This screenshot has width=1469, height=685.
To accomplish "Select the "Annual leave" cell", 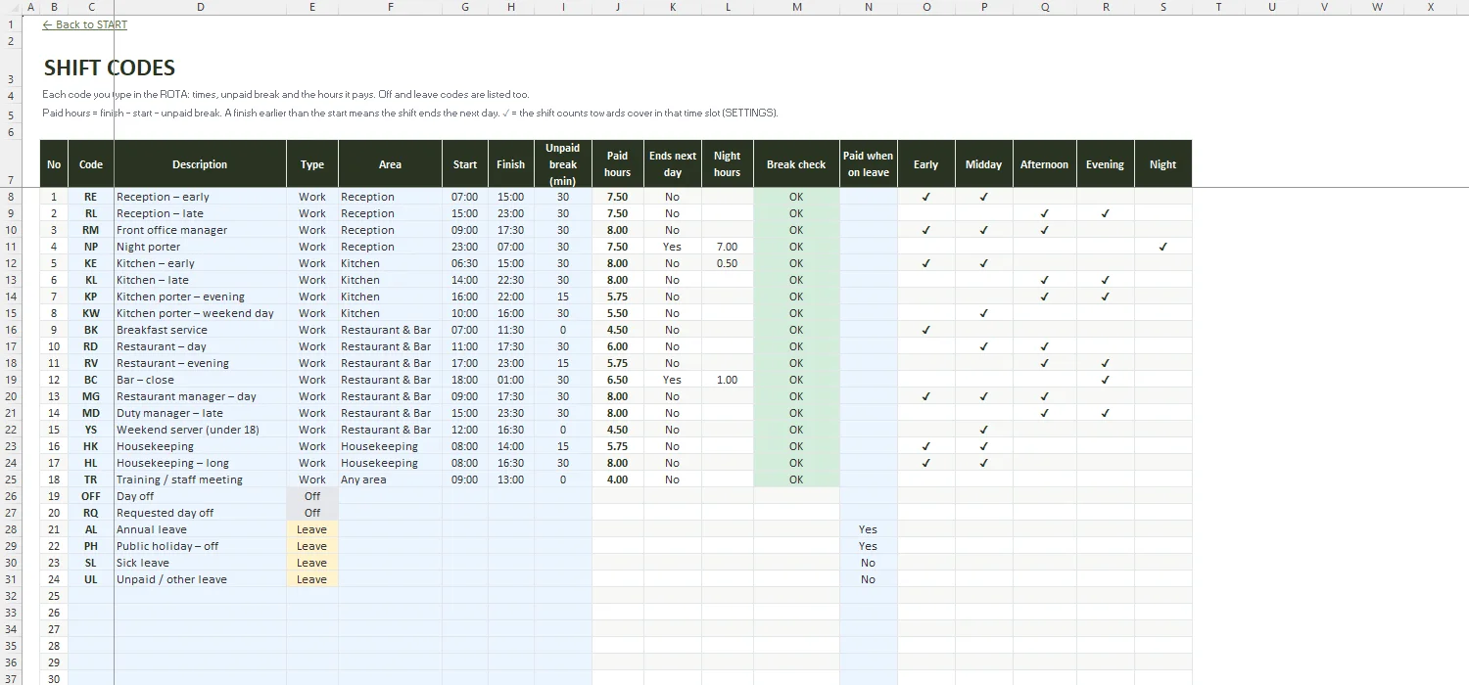I will pyautogui.click(x=200, y=529).
